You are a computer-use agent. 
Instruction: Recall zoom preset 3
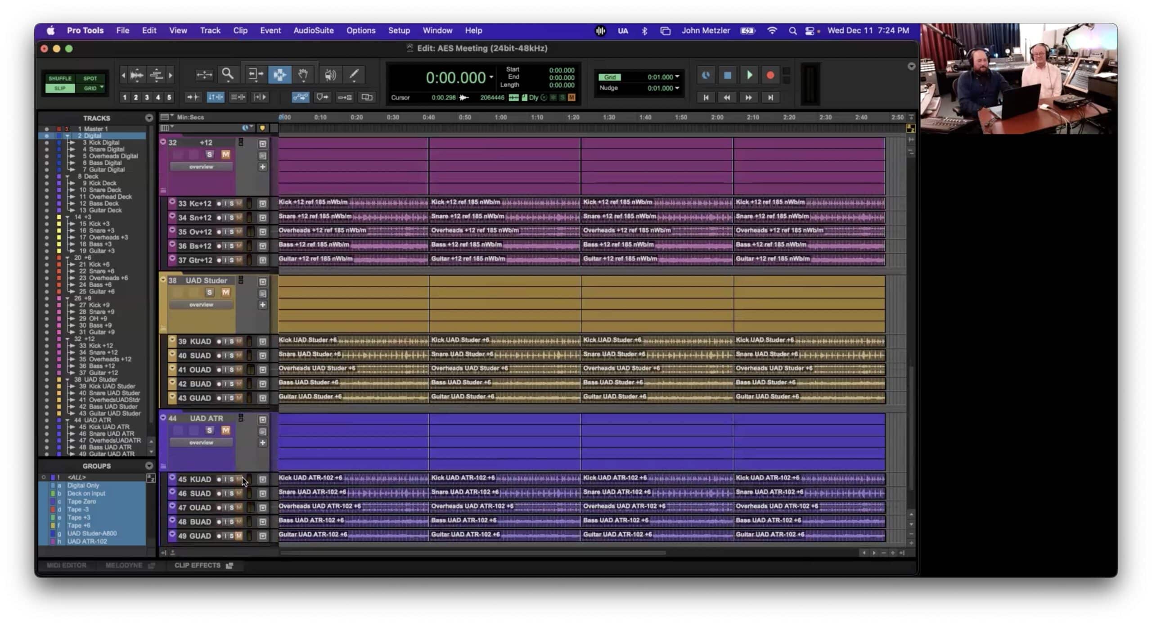[x=147, y=97]
